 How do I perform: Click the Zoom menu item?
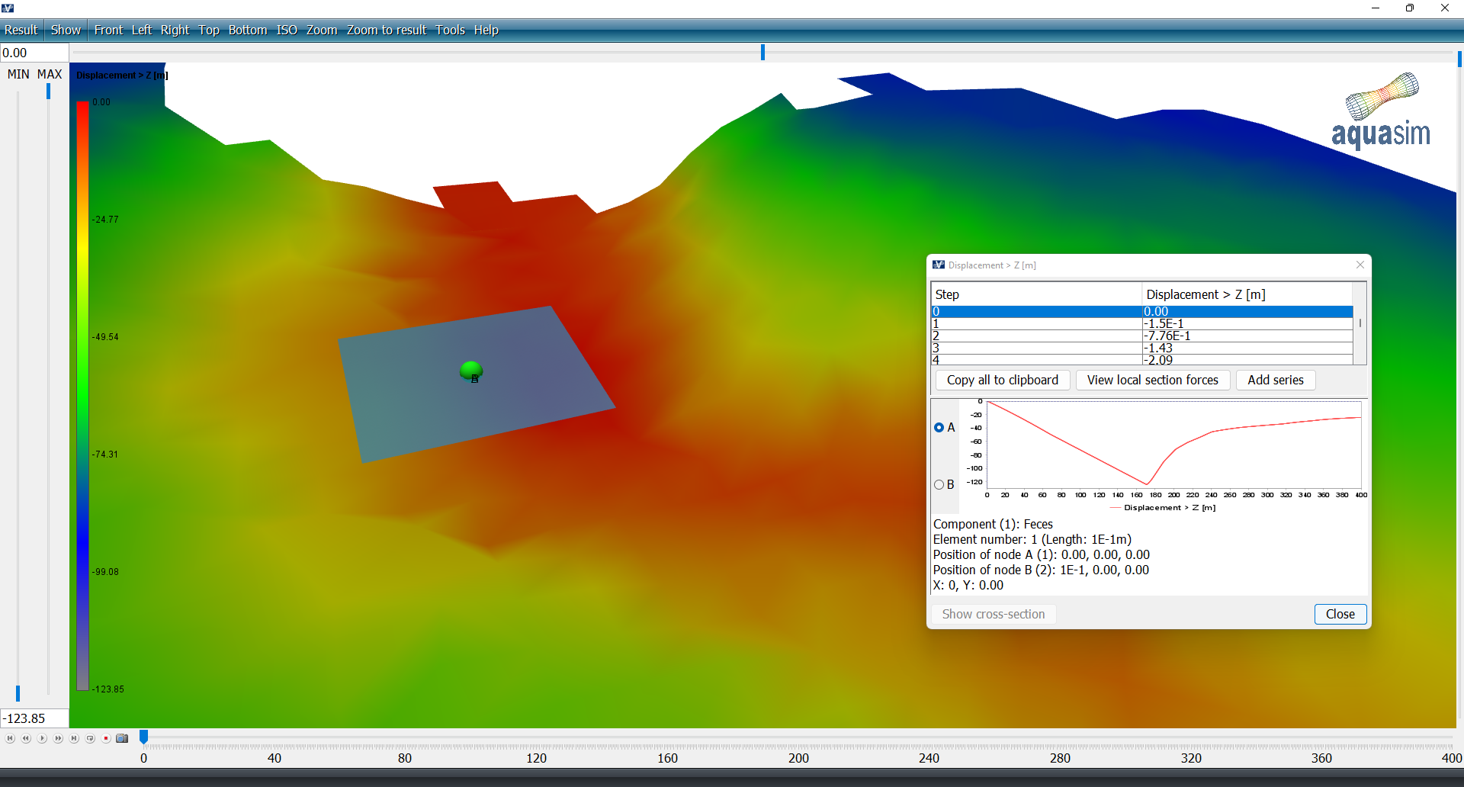click(322, 30)
